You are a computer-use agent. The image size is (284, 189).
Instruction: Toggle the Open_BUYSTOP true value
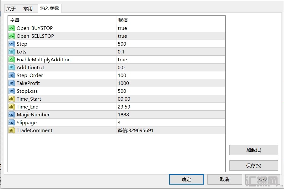pos(122,28)
